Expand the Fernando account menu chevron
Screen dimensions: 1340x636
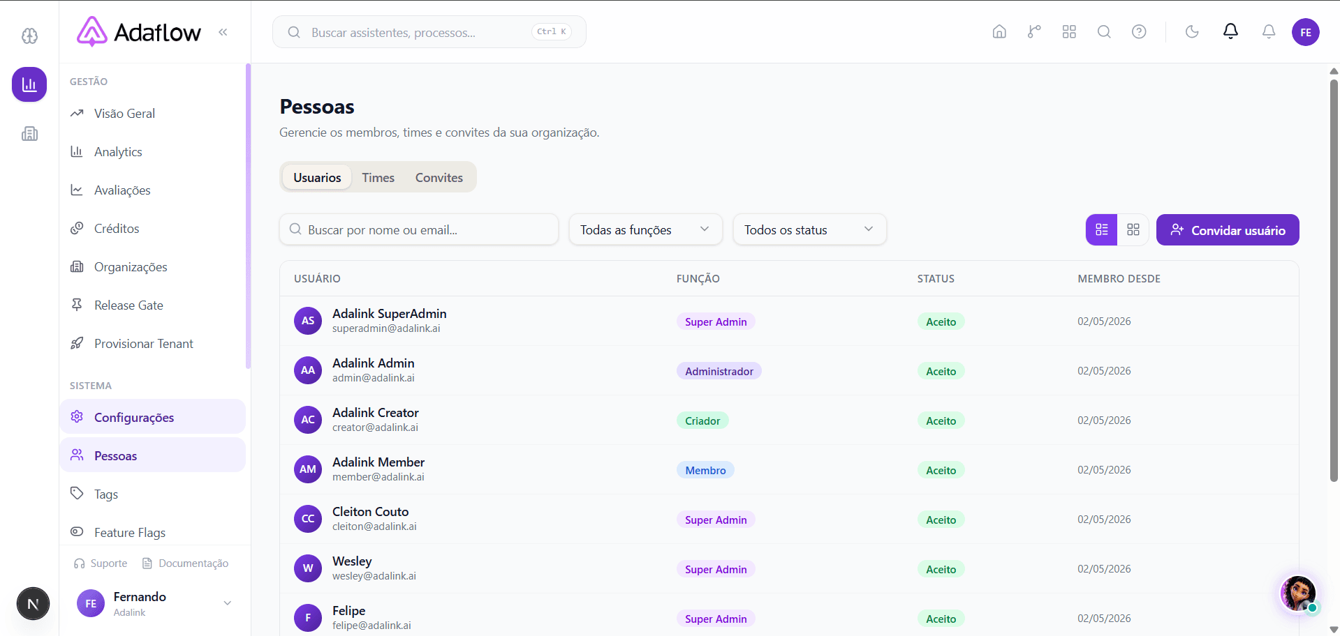coord(227,603)
